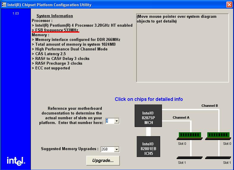Open the Suggested Memory Upgrades dropdown arrow
Screen dimensions: 234x170
[x=117, y=149]
